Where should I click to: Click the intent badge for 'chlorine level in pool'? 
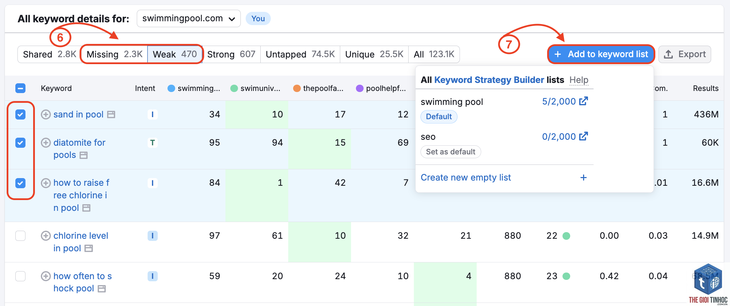152,236
